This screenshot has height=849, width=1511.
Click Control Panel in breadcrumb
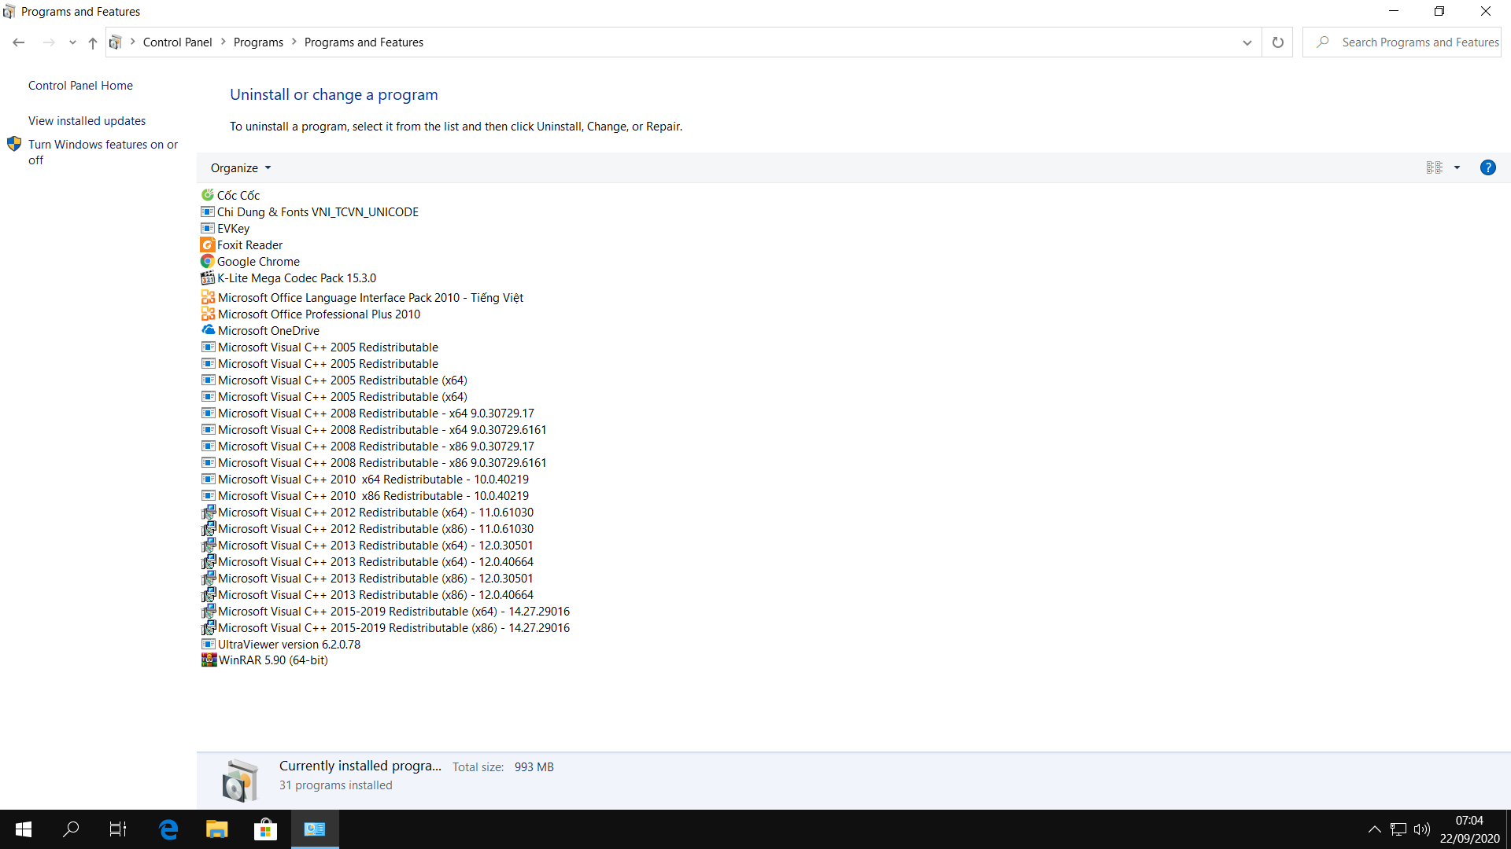(177, 42)
